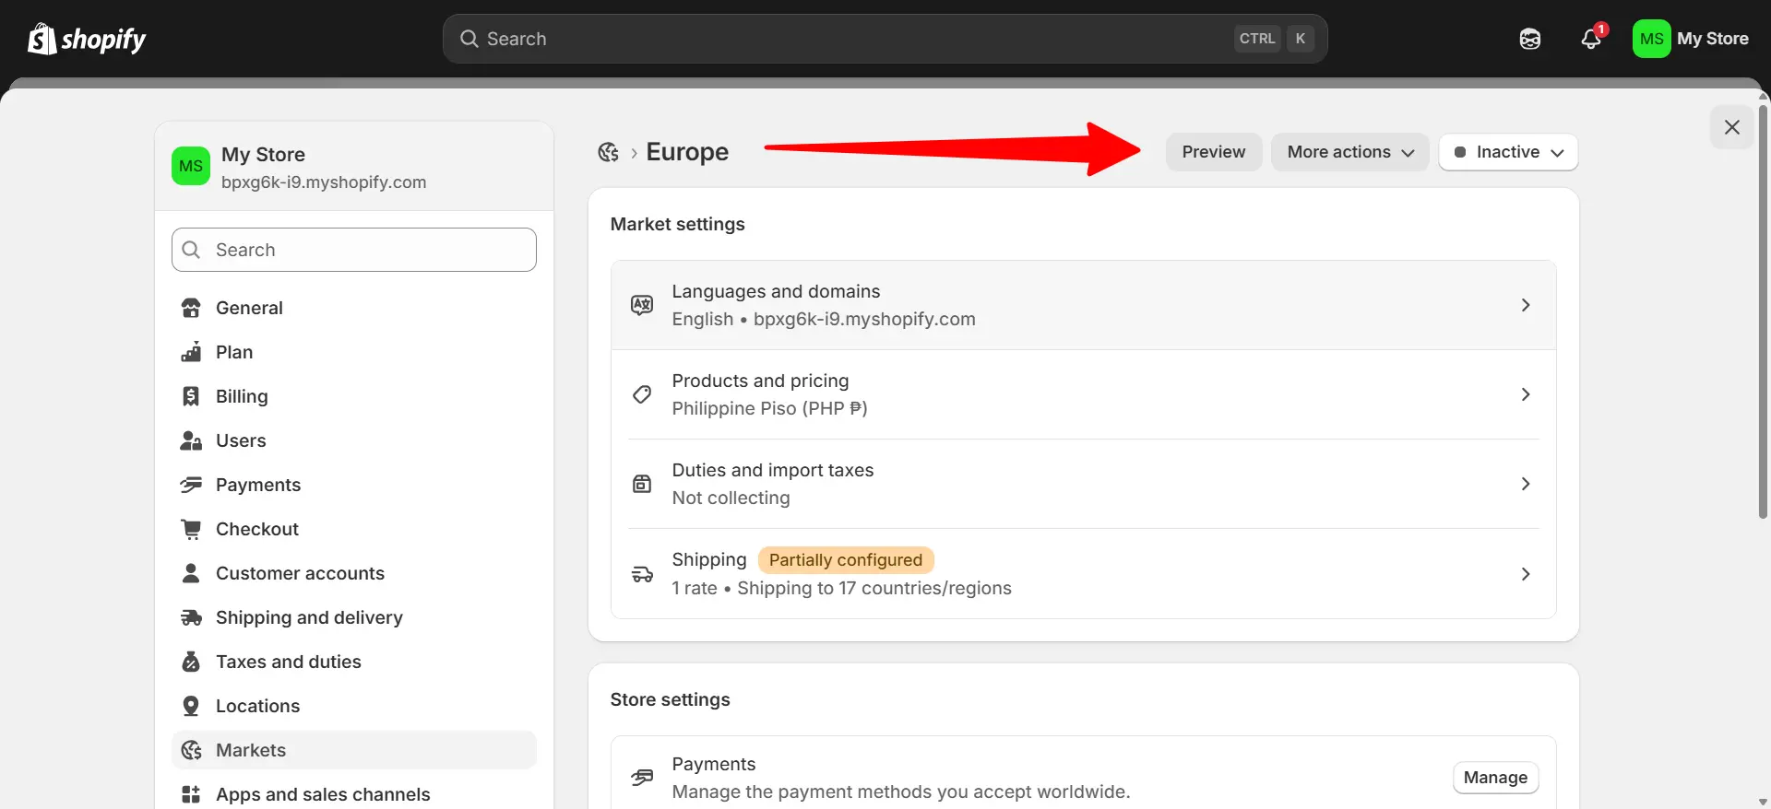Image resolution: width=1771 pixels, height=809 pixels.
Task: Click the Plan chart icon in sidebar
Action: click(x=191, y=352)
